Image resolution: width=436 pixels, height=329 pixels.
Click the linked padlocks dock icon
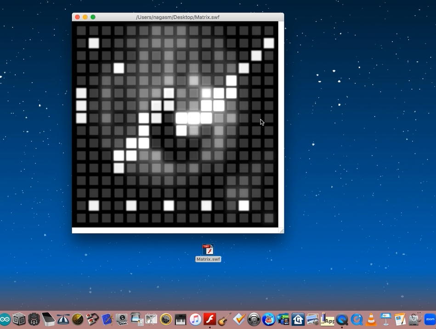tap(93, 319)
